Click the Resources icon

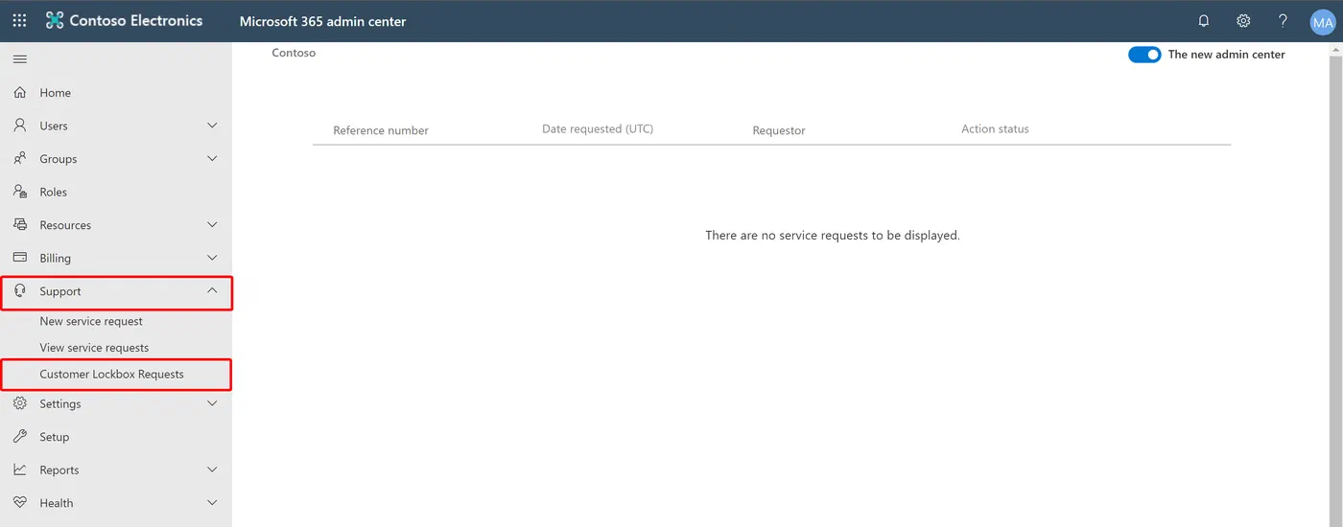click(x=20, y=225)
